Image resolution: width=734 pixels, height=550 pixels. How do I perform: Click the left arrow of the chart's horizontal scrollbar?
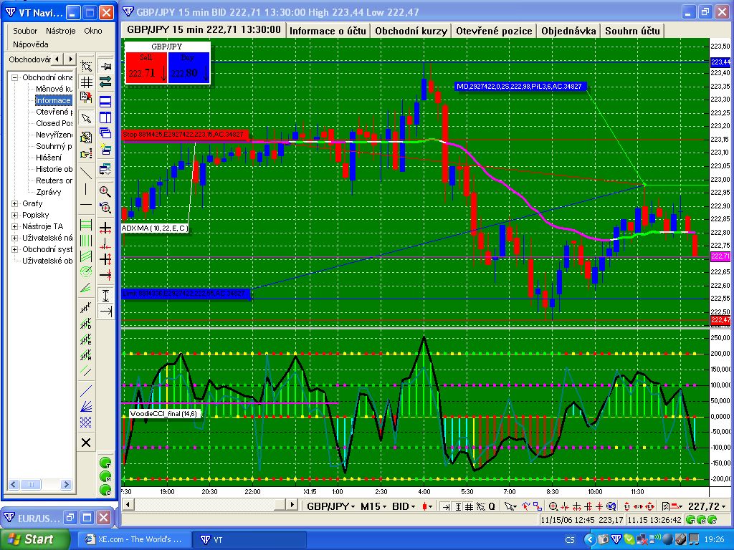pos(128,505)
